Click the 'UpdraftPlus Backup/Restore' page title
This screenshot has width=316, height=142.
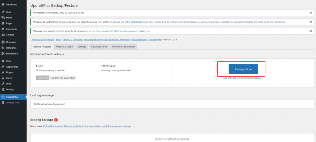click(x=54, y=6)
